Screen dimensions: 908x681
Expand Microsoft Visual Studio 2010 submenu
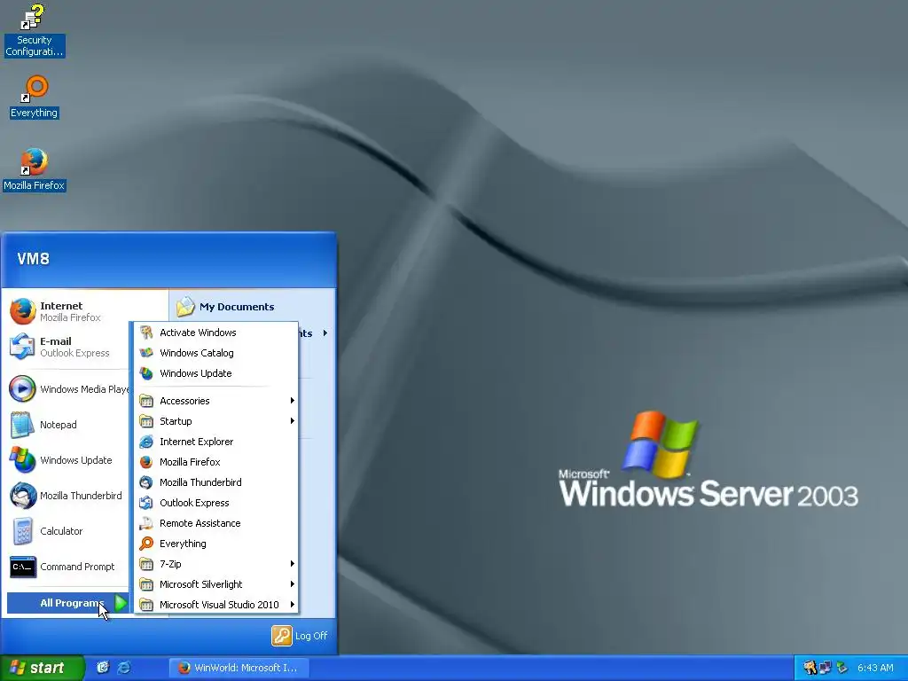(x=216, y=605)
